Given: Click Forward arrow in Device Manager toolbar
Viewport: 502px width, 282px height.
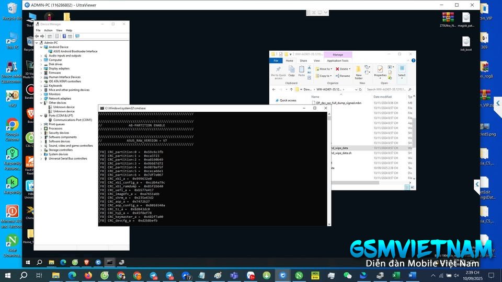Looking at the screenshot, I should tap(42, 36).
